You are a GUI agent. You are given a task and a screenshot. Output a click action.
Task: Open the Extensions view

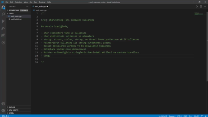click(x=3, y=35)
